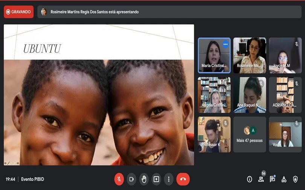This screenshot has height=190, width=305.
Task: Open the chat messages panel
Action: click(272, 179)
